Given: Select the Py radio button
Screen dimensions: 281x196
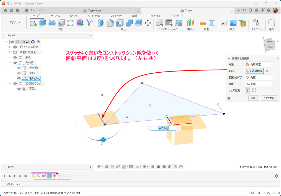Looking at the screenshot, I should (263, 193).
